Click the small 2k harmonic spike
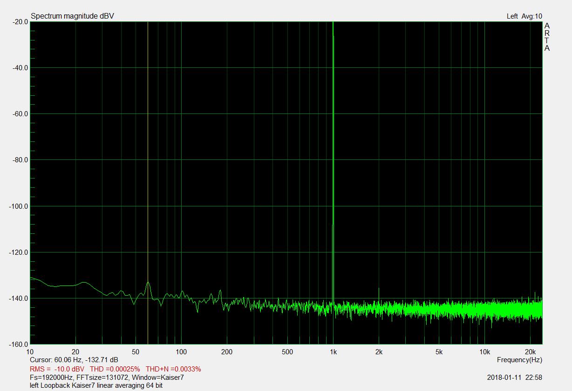 379,295
